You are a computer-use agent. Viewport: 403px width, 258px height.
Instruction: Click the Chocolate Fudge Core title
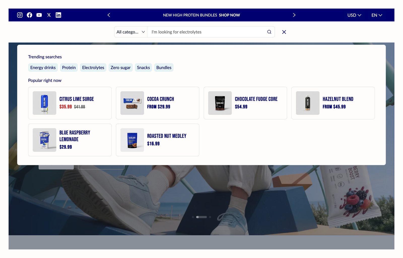tap(256, 99)
